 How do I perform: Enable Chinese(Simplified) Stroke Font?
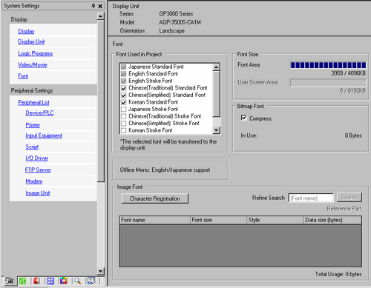click(124, 123)
